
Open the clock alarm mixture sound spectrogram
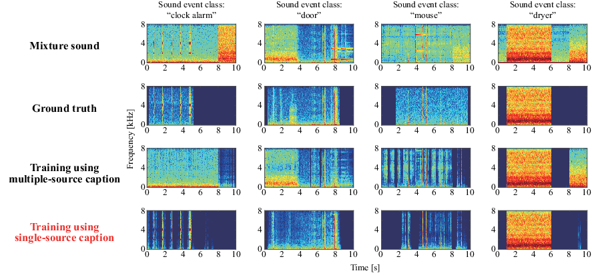click(192, 43)
